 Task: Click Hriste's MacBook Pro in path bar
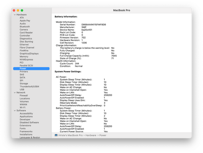70,135
